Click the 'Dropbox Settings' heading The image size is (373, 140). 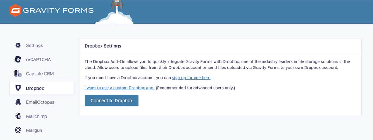[x=103, y=46]
